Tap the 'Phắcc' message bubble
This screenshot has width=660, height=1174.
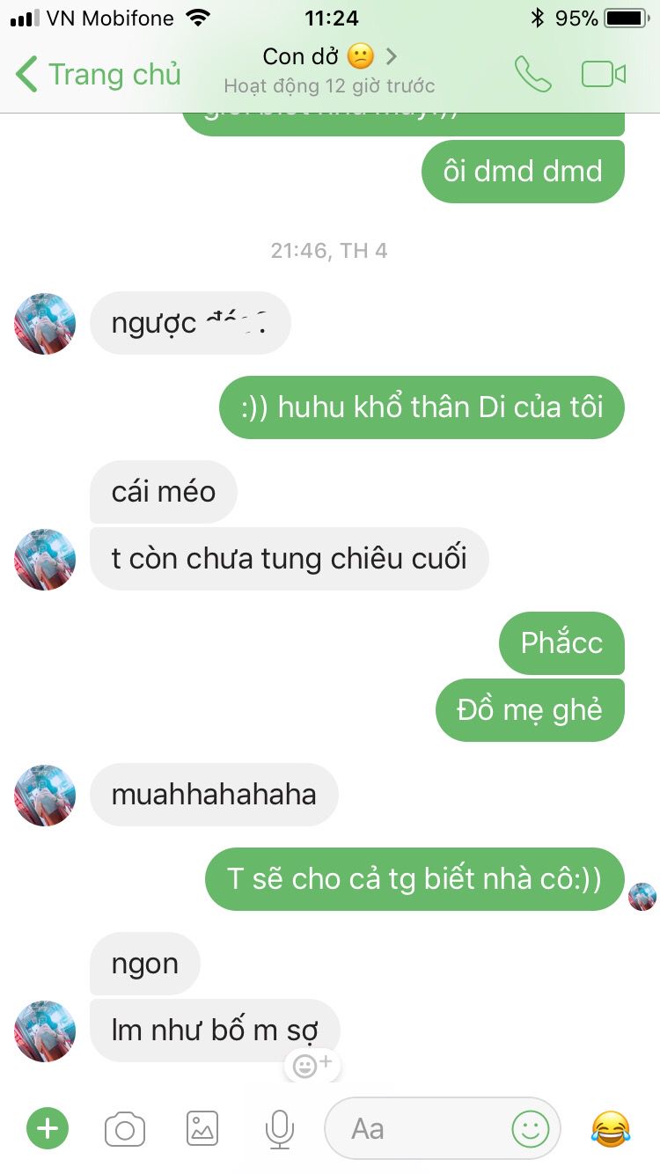561,642
